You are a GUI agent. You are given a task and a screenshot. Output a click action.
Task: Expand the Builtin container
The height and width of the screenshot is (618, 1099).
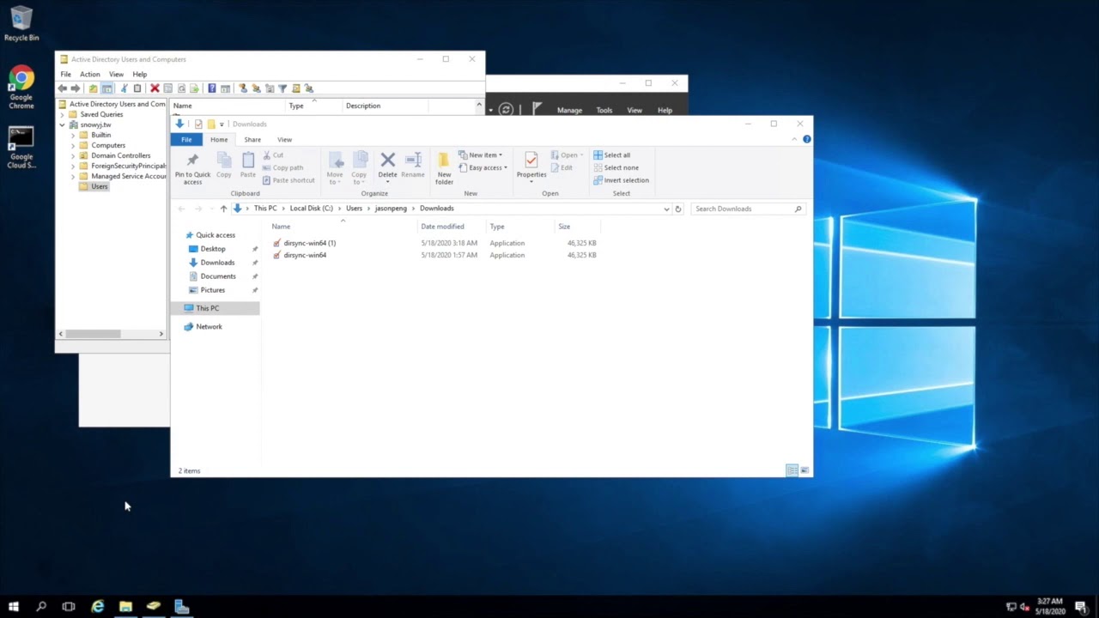click(x=73, y=135)
